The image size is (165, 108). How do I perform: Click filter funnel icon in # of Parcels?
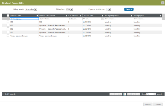point(69,19)
